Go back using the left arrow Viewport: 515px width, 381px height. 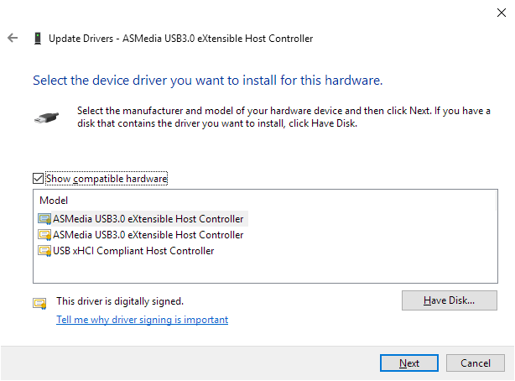tap(13, 38)
